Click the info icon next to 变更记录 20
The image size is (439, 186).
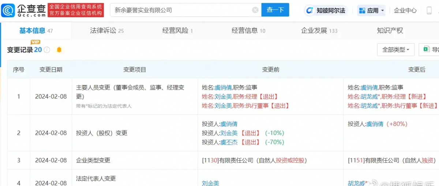click(x=47, y=50)
